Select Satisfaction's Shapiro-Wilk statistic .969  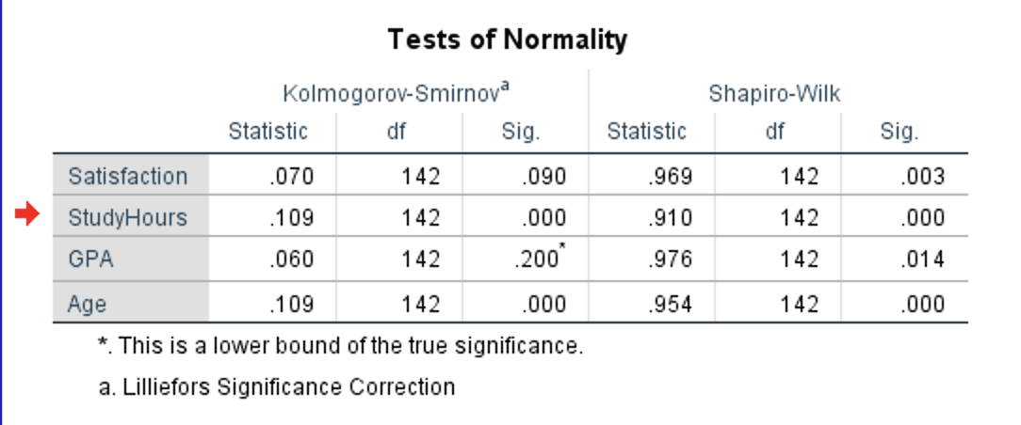click(670, 176)
